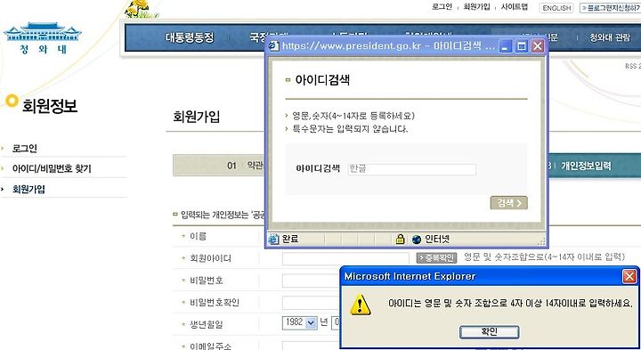Click the 인터넷 status bar text
Viewport: 641px width, 350px height.
pos(437,239)
